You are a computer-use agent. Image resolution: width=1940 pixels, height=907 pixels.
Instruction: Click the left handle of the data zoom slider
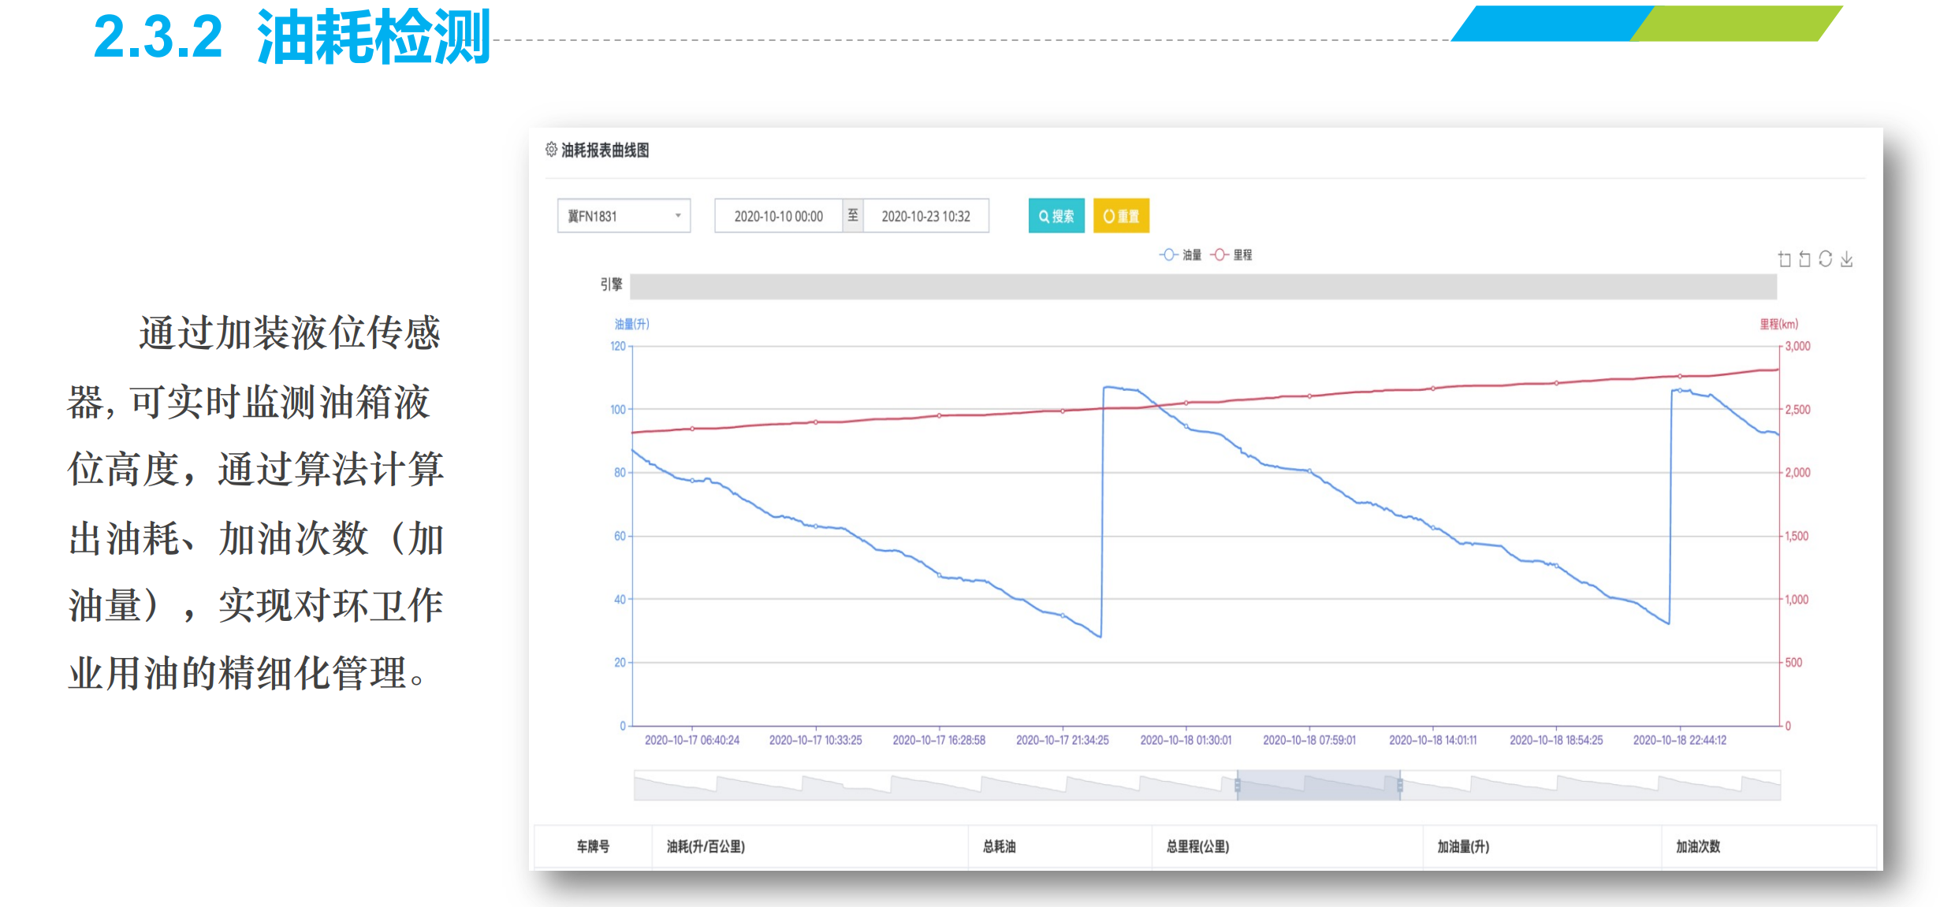pyautogui.click(x=1238, y=785)
